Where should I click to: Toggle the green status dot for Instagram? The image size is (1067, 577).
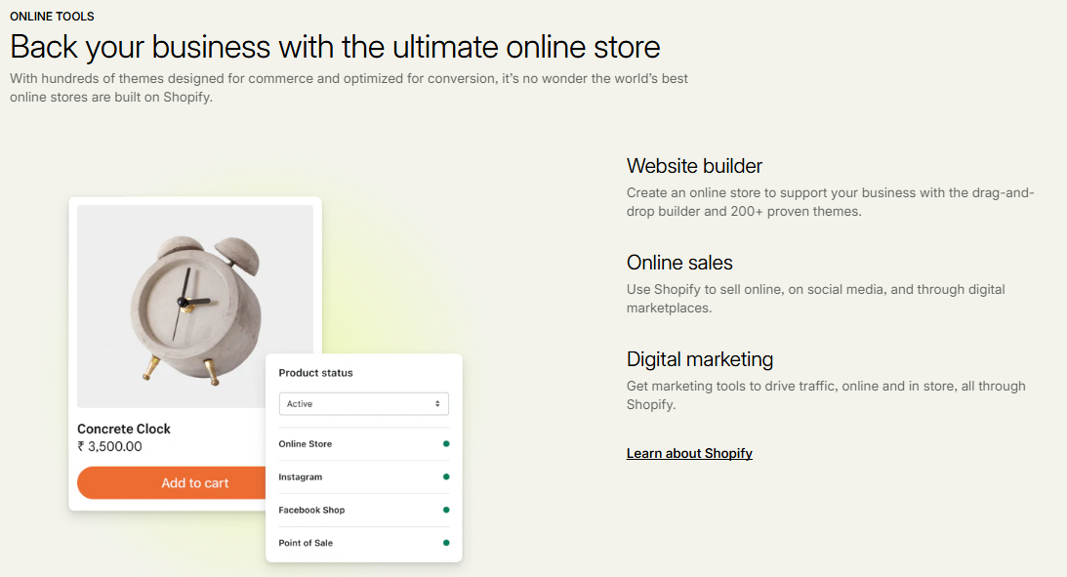[x=446, y=477]
